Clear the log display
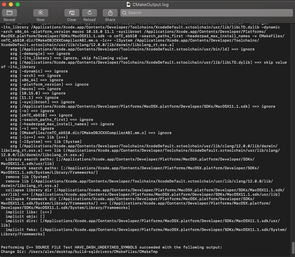 pos(72,14)
